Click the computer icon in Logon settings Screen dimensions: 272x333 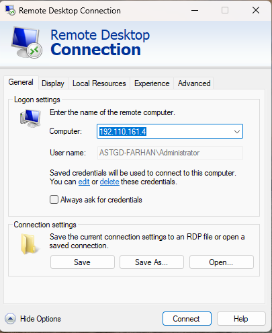pyautogui.click(x=30, y=118)
